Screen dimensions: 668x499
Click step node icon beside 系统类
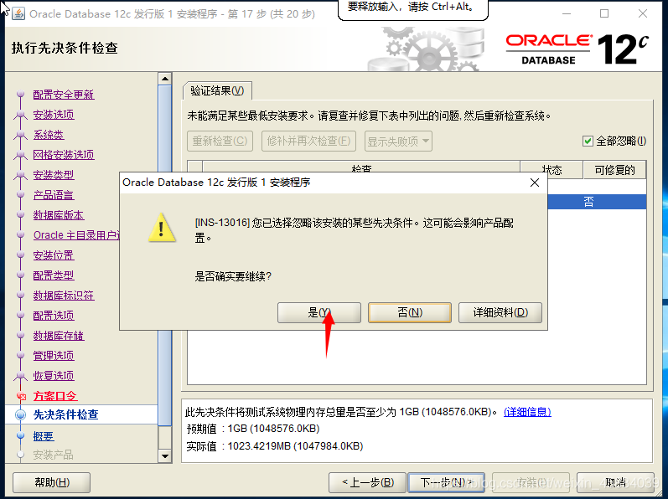20,135
